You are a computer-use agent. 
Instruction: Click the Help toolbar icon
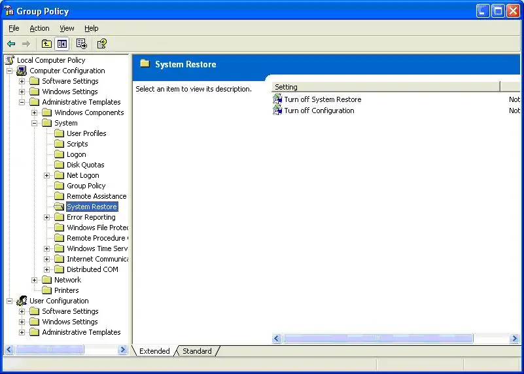click(x=101, y=44)
